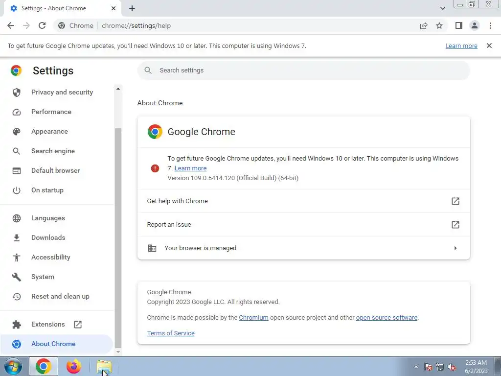This screenshot has width=501, height=376.
Task: Click the Appearance palette icon
Action: pyautogui.click(x=17, y=131)
